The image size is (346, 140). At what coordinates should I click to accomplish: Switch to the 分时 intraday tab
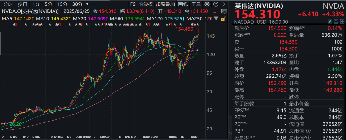(8, 4)
